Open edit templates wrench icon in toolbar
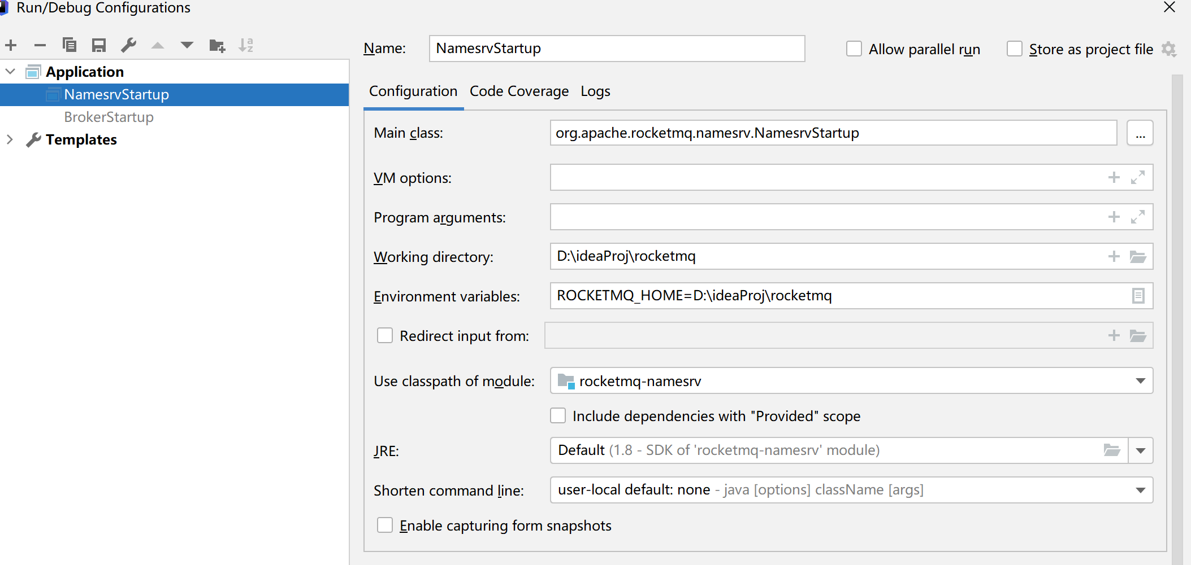Screen dimensions: 1191x565 pyautogui.click(x=128, y=45)
